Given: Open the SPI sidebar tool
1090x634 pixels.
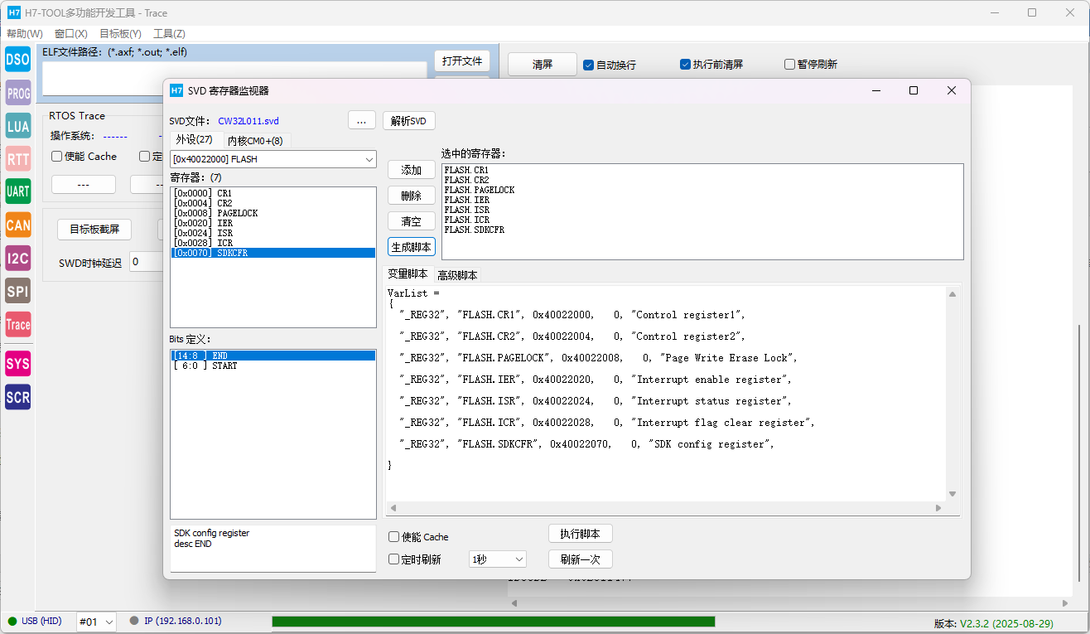Looking at the screenshot, I should point(17,291).
